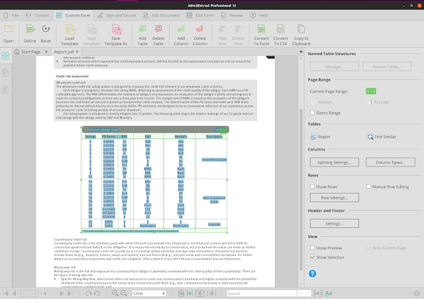Screen dimensions: 424x299
Task: Click the brightness theme icon
Action: (417, 293)
